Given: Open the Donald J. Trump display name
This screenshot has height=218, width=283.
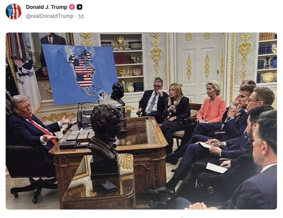Looking at the screenshot, I should [46, 7].
